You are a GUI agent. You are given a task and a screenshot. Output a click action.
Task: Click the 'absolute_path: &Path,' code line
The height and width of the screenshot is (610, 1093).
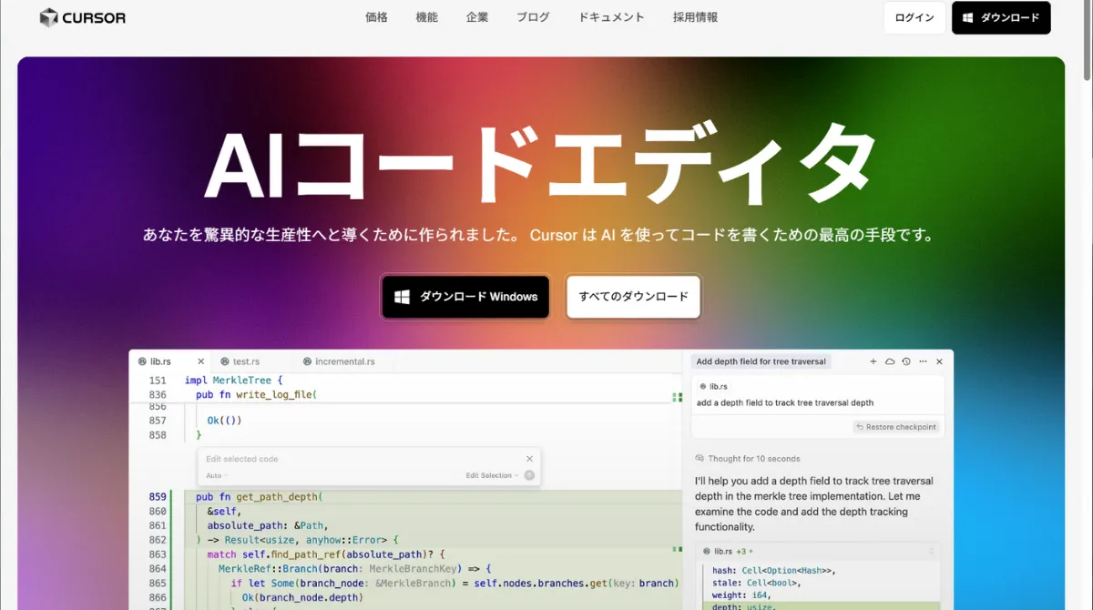click(x=267, y=525)
